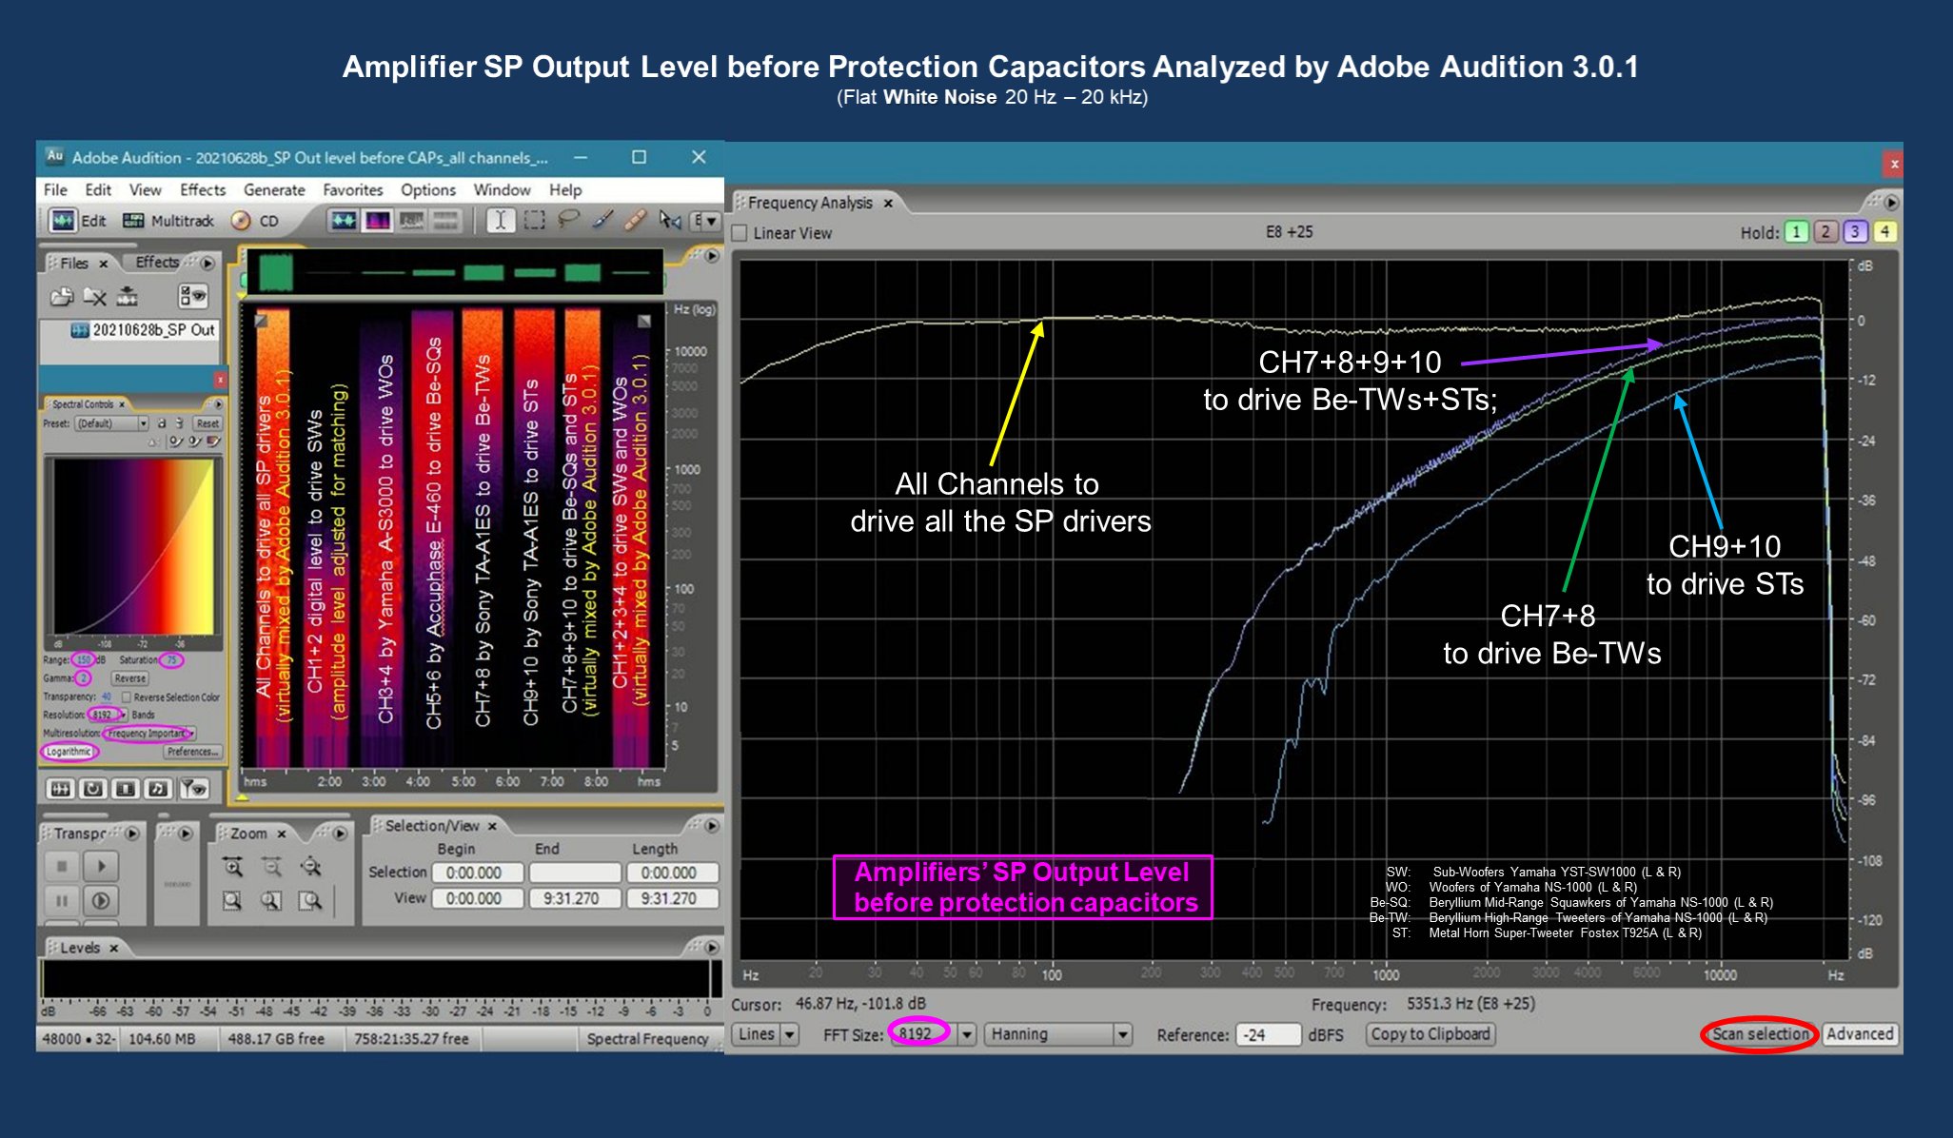
Task: Open File menu
Action: pos(55,189)
